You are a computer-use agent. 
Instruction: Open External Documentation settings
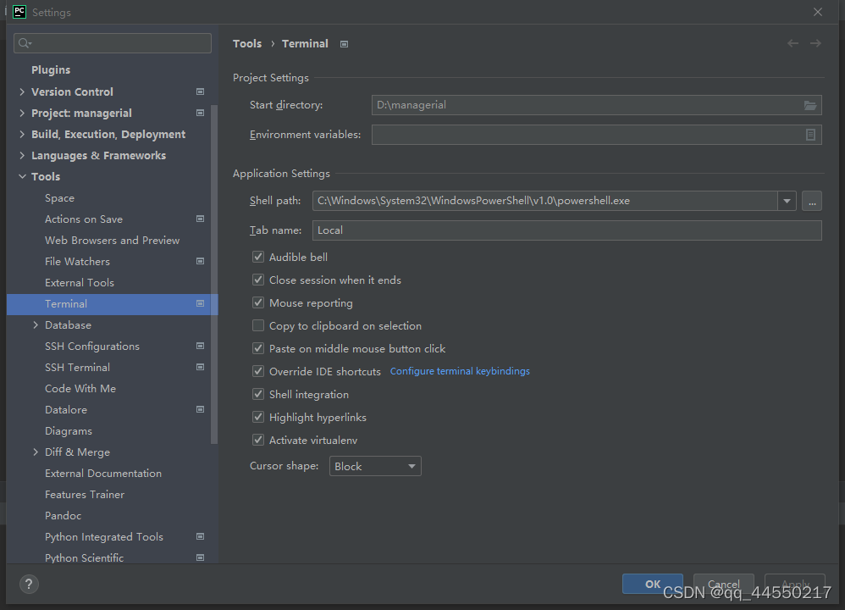coord(103,473)
